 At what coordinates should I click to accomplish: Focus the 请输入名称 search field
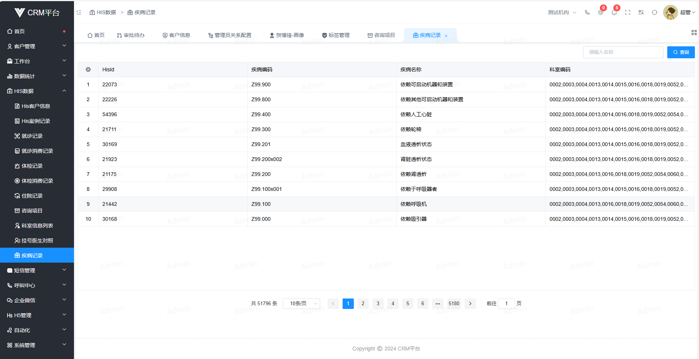tap(623, 52)
